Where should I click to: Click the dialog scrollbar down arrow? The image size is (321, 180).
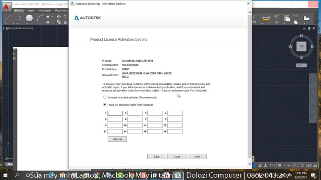point(250,164)
